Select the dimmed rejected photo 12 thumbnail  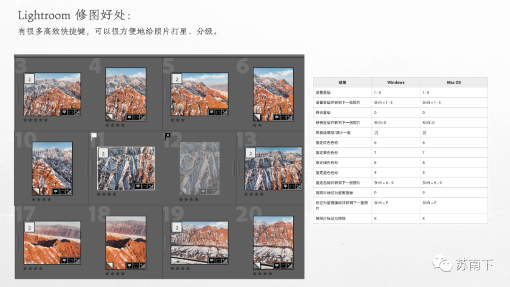(x=200, y=169)
